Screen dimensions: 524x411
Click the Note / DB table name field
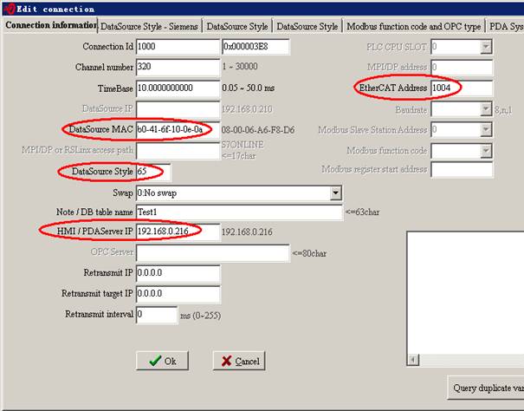tap(238, 212)
